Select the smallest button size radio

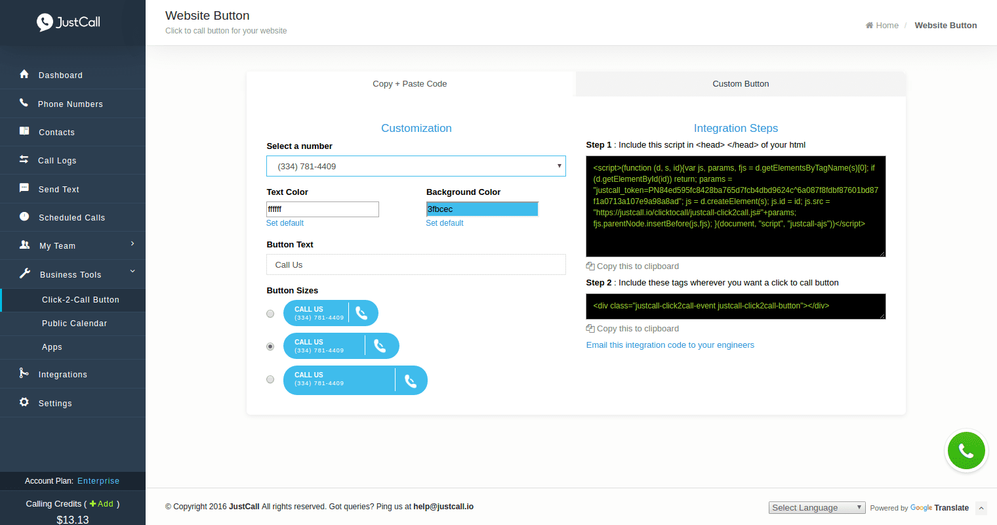pos(270,314)
